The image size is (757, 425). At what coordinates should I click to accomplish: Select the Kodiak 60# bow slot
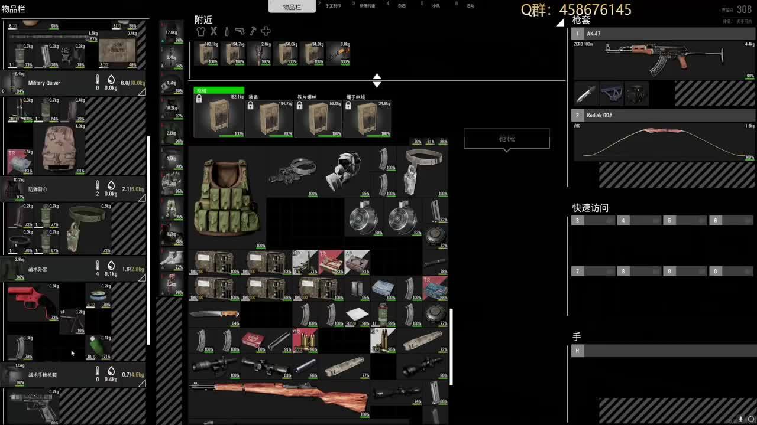pyautogui.click(x=664, y=136)
